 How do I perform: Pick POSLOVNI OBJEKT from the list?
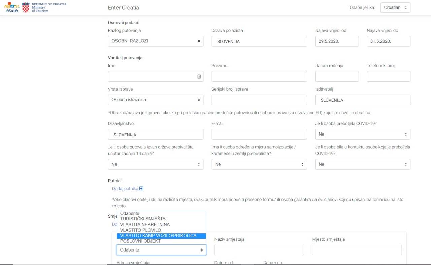(140, 241)
